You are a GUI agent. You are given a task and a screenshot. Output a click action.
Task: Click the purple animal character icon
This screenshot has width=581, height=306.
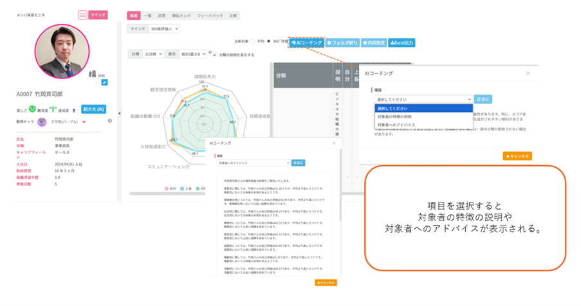pyautogui.click(x=42, y=122)
